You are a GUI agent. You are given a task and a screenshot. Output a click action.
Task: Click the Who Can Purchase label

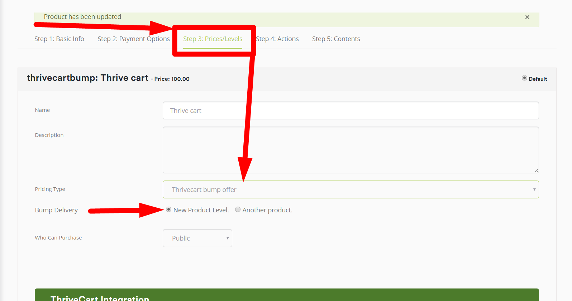click(x=58, y=238)
